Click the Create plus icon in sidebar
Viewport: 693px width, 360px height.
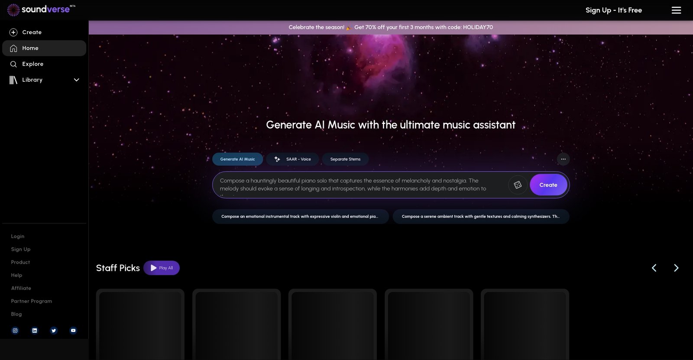(x=13, y=32)
